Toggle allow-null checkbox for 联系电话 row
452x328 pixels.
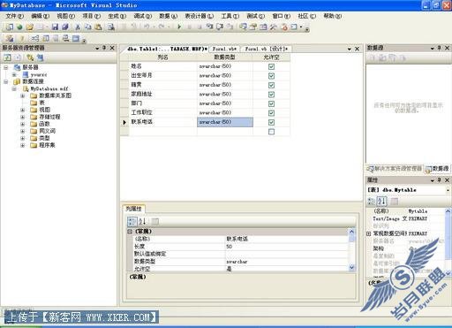[271, 122]
